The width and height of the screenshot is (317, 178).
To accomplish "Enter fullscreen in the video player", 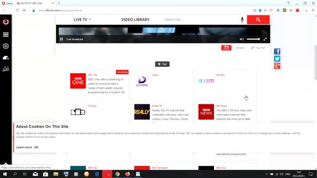I will 265,39.
